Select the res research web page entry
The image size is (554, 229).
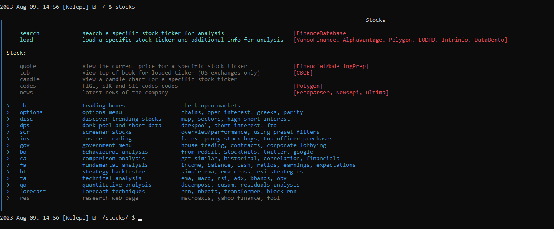(x=25, y=198)
